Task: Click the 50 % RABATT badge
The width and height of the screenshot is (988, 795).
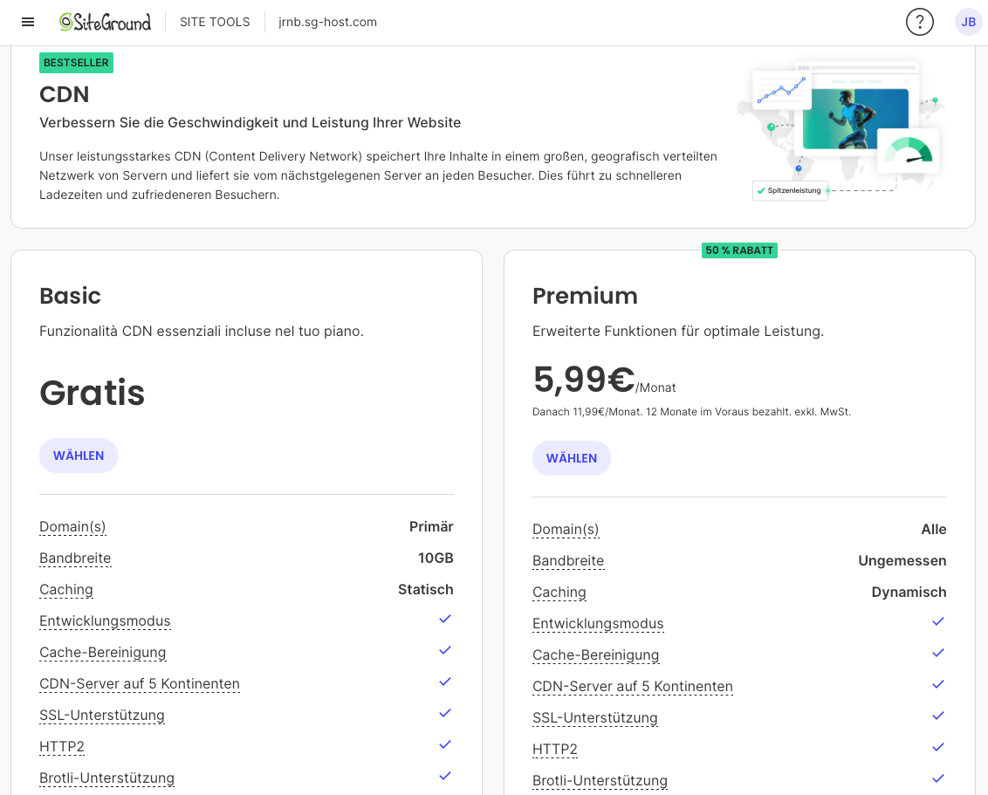Action: click(x=739, y=250)
